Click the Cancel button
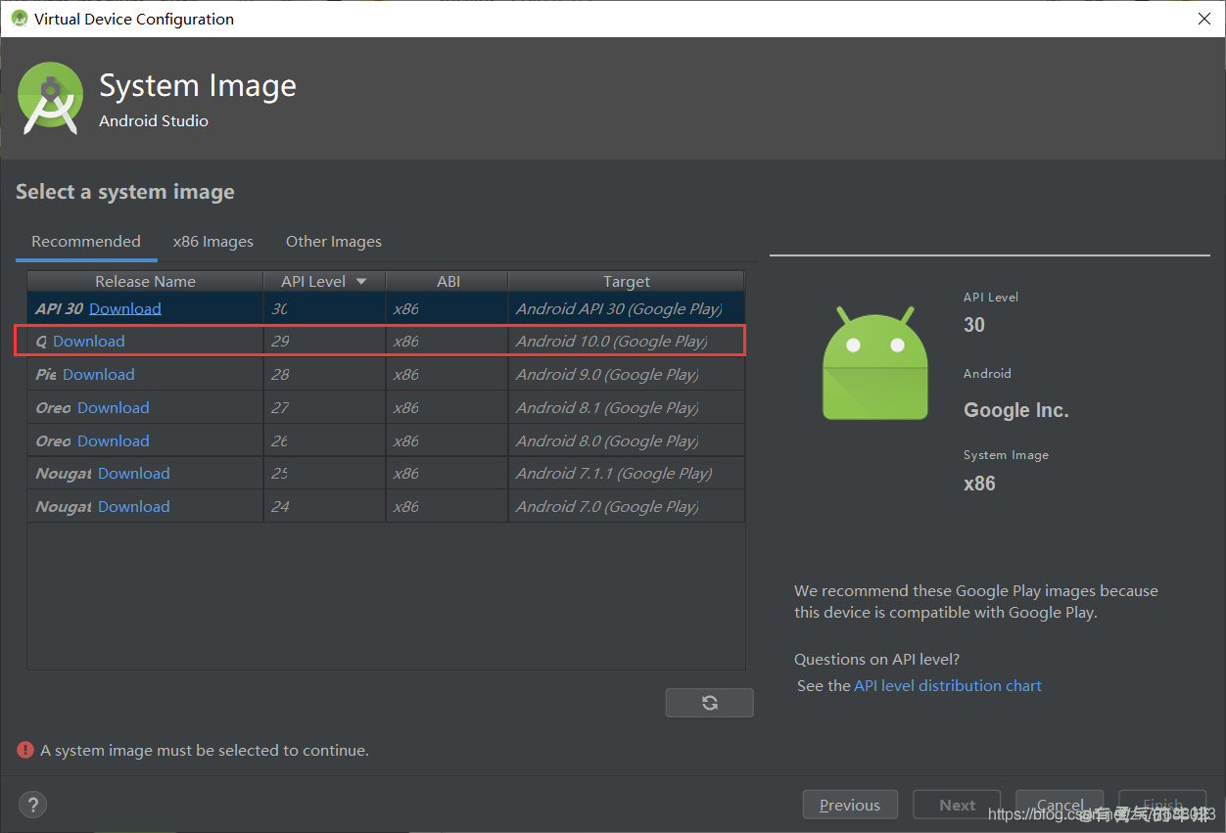1226x833 pixels. [1060, 805]
